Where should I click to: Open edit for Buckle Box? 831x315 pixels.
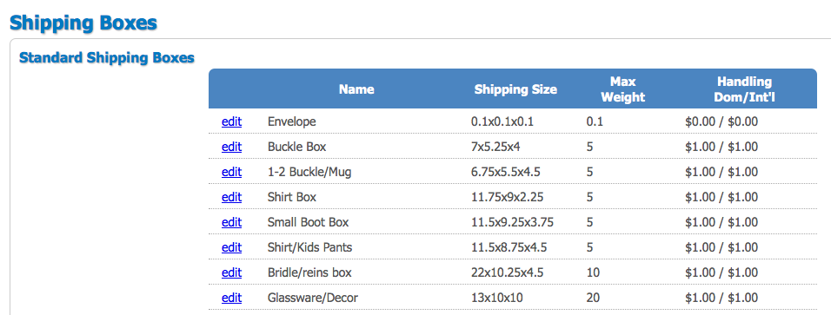(231, 147)
